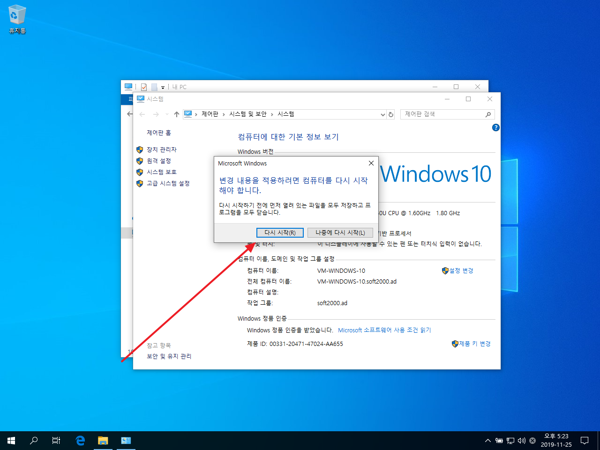Click the computer icon in address bar

click(188, 114)
